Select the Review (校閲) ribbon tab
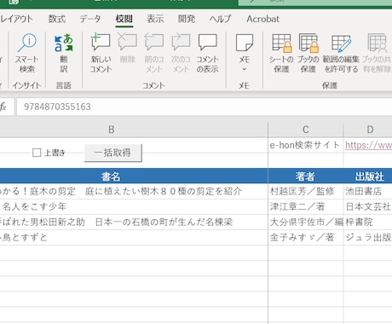 click(124, 19)
